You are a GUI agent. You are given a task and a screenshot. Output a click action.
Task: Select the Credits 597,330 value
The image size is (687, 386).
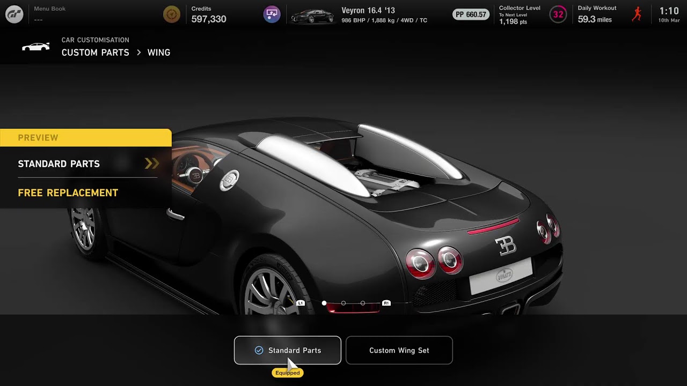pyautogui.click(x=209, y=19)
